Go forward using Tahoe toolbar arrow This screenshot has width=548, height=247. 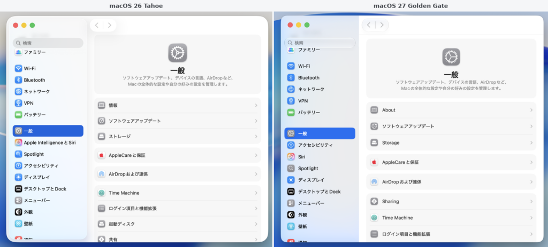(x=109, y=25)
